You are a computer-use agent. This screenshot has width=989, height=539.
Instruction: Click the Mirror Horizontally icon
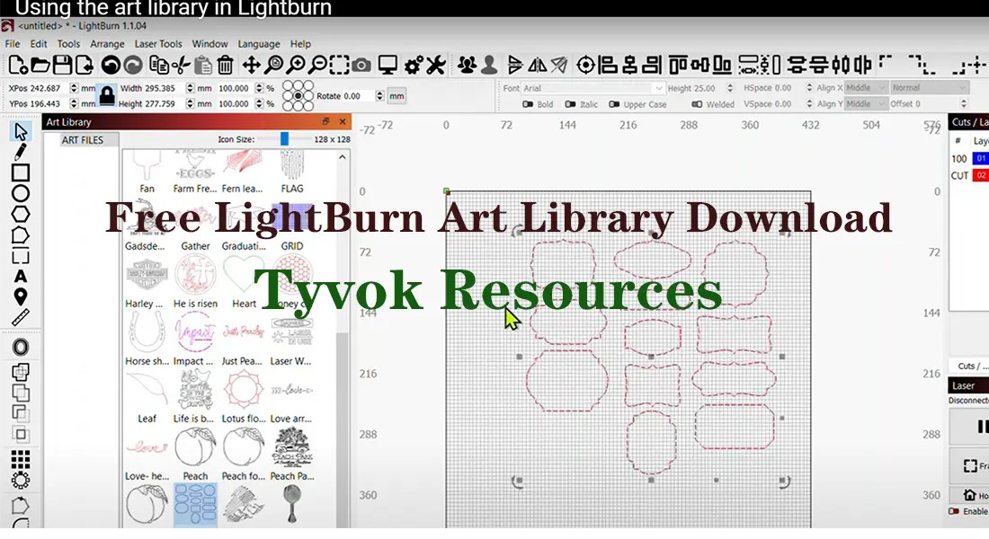[537, 64]
